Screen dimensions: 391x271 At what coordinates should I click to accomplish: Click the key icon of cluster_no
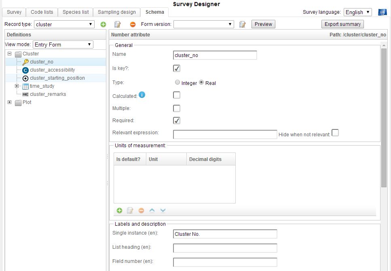[25, 62]
